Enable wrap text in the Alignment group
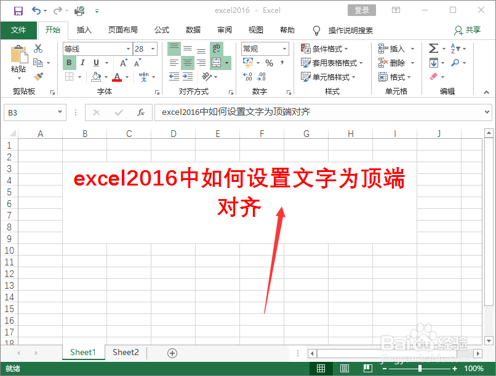This screenshot has width=496, height=376. (x=217, y=49)
